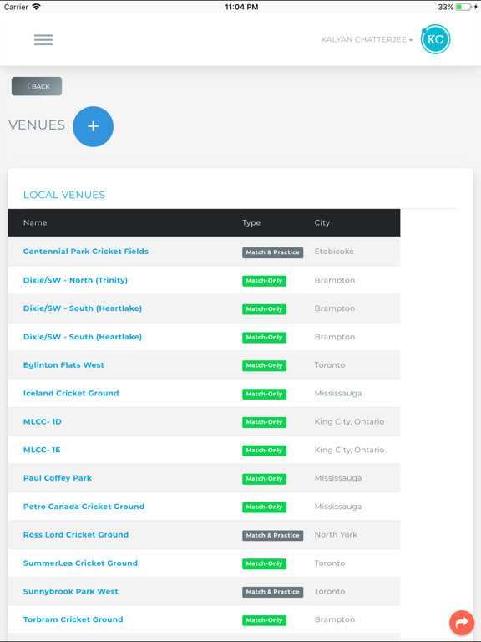Tap Match & Practice badge for Centennial Park

(x=273, y=252)
